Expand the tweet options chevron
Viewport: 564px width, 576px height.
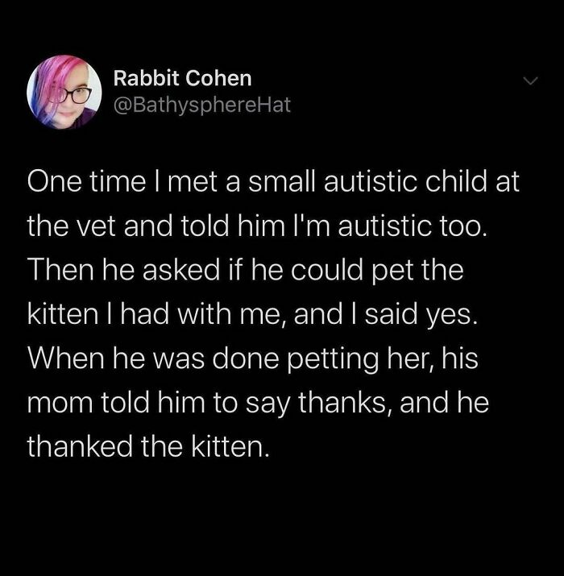point(531,81)
